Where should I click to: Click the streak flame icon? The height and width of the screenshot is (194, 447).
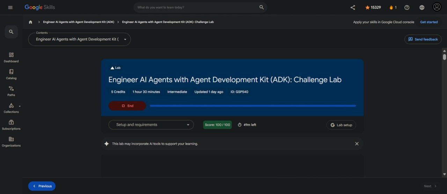coord(391,7)
